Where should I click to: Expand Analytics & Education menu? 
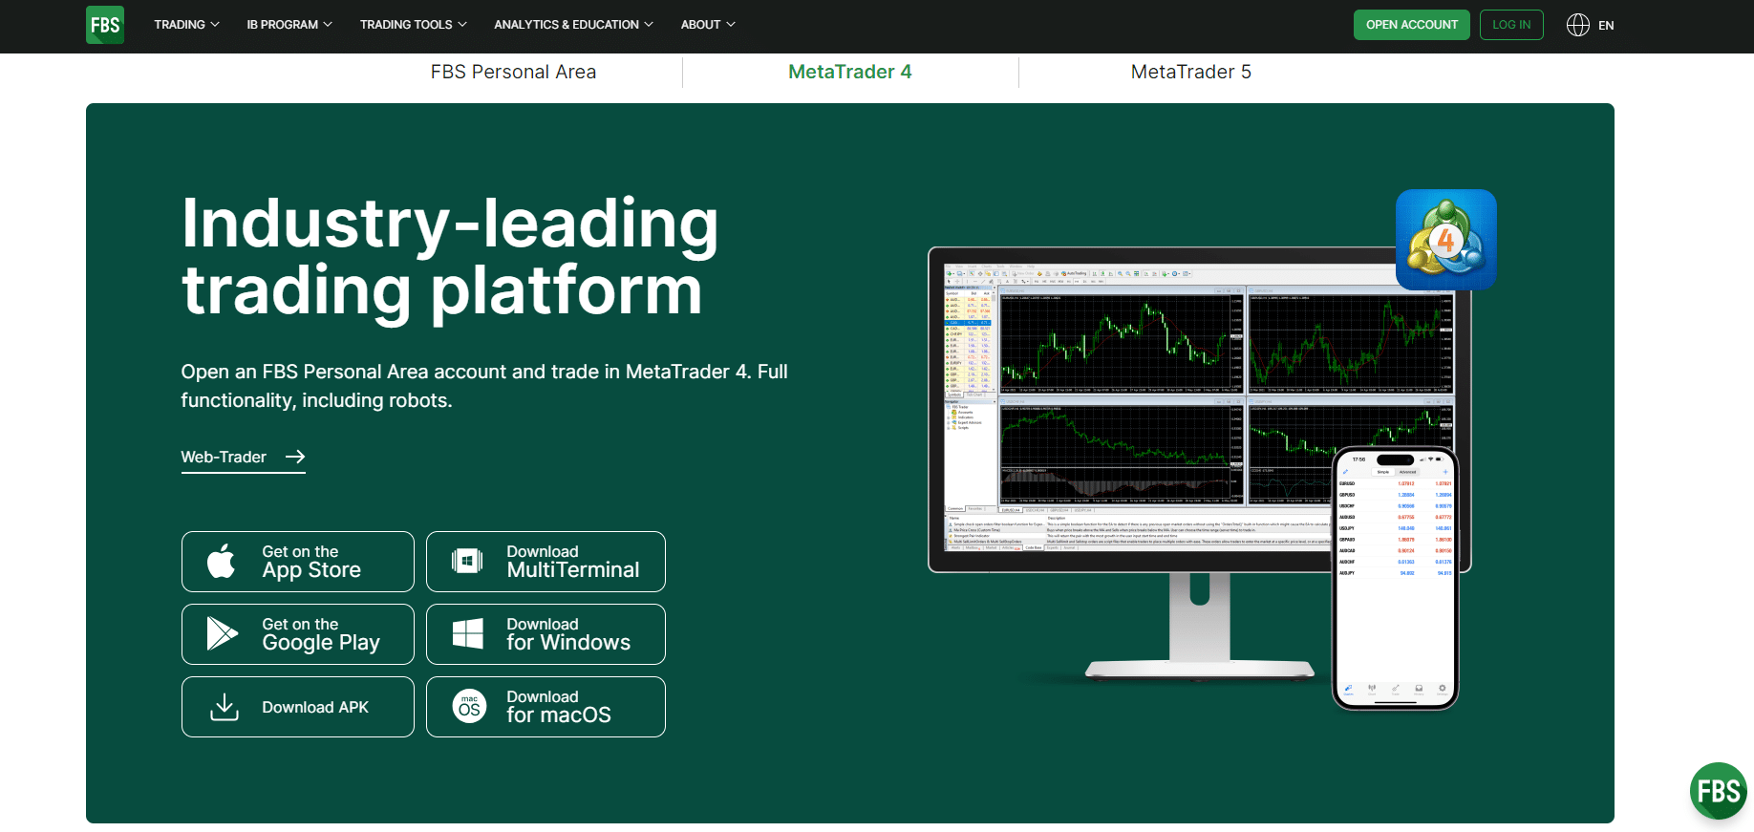coord(573,25)
